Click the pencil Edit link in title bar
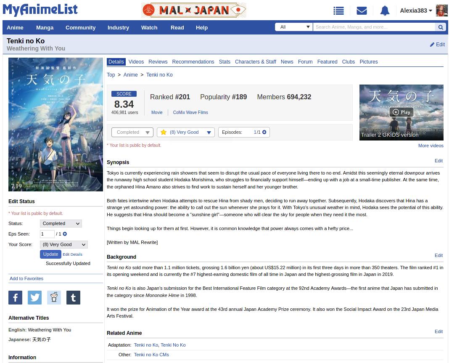 437,45
